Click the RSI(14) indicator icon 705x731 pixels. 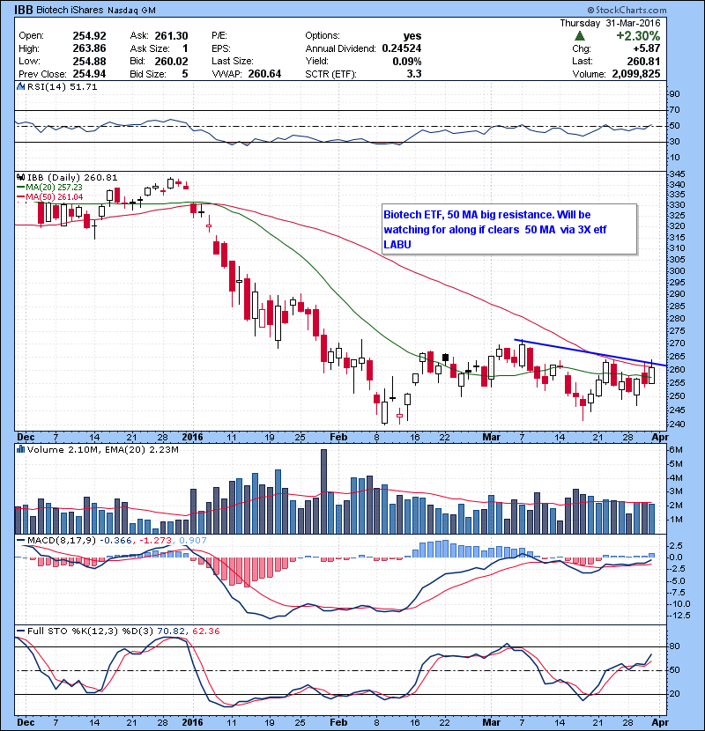click(x=20, y=86)
